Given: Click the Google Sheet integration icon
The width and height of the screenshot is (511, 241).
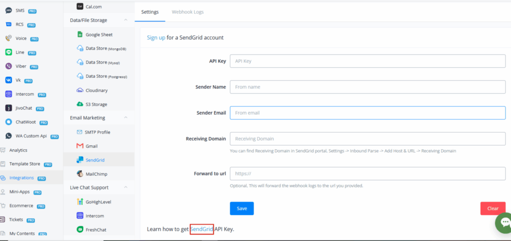Looking at the screenshot, I should click(80, 34).
